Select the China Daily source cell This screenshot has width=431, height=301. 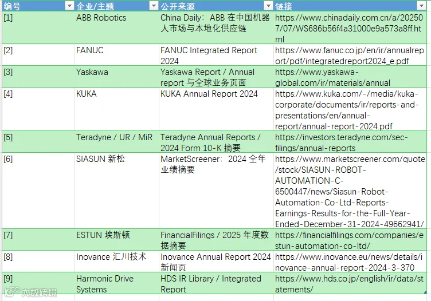click(x=216, y=27)
